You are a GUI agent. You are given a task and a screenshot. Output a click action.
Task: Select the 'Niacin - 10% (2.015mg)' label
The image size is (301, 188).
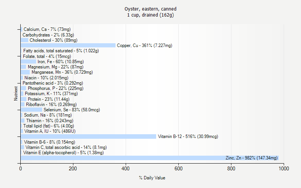[x=46, y=78]
